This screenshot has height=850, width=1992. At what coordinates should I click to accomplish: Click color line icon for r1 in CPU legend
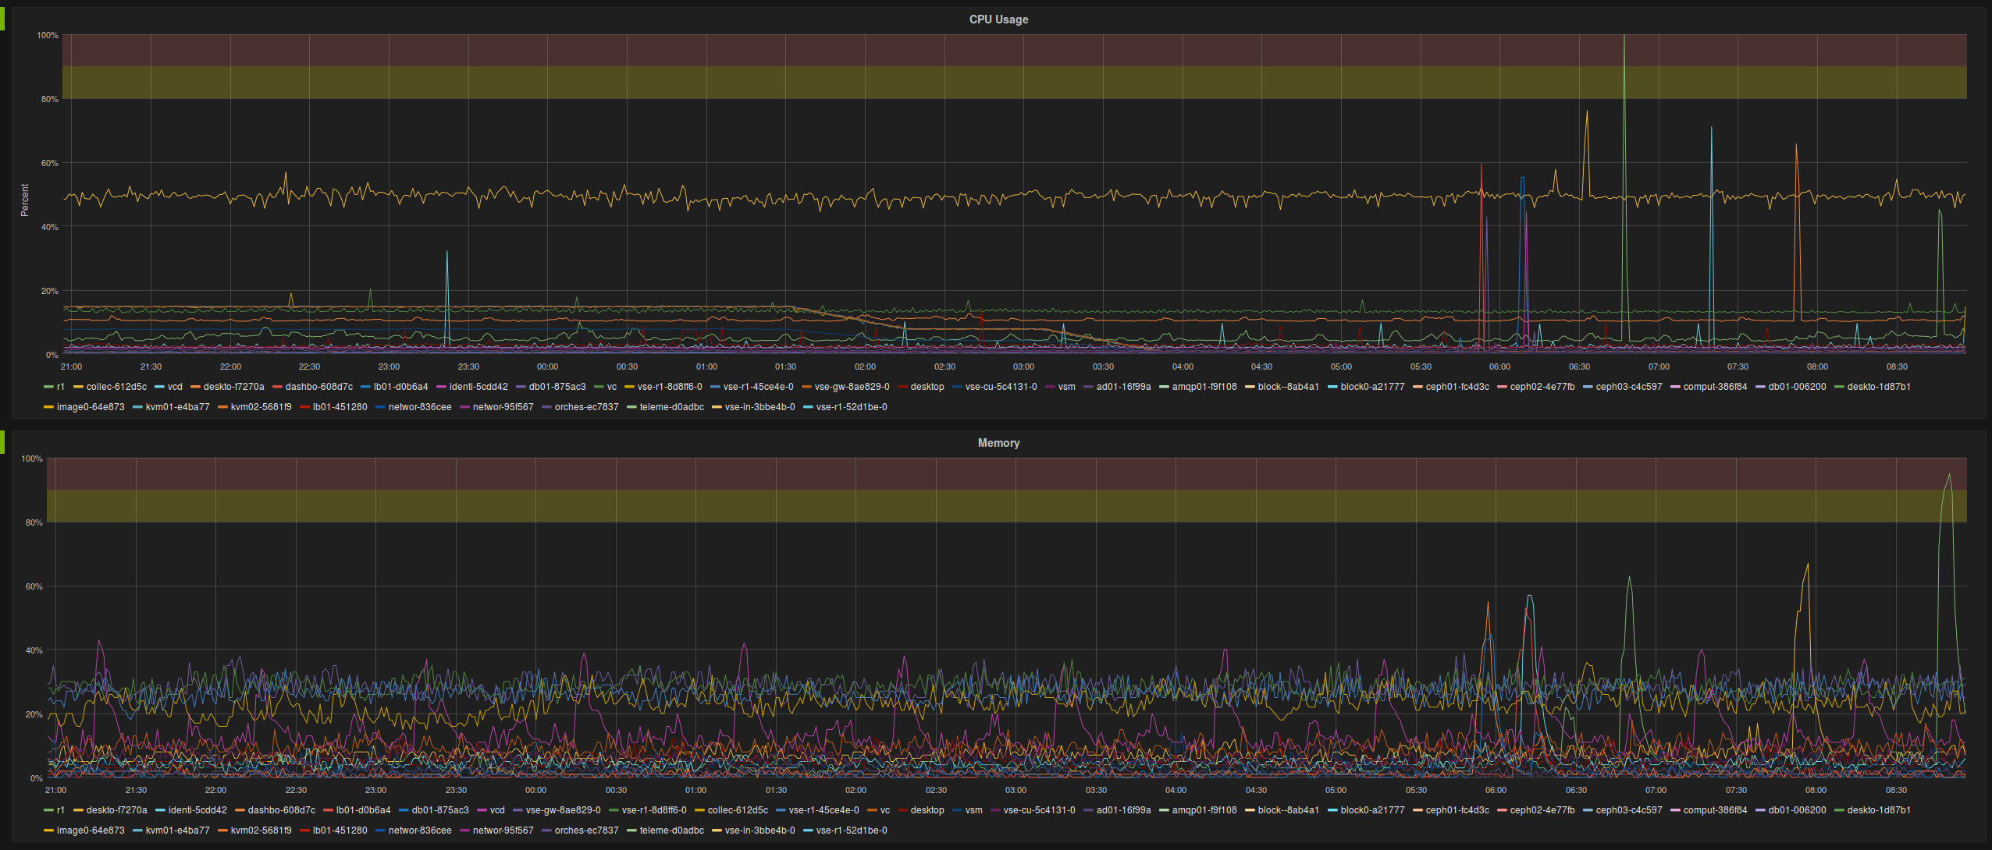pos(48,387)
